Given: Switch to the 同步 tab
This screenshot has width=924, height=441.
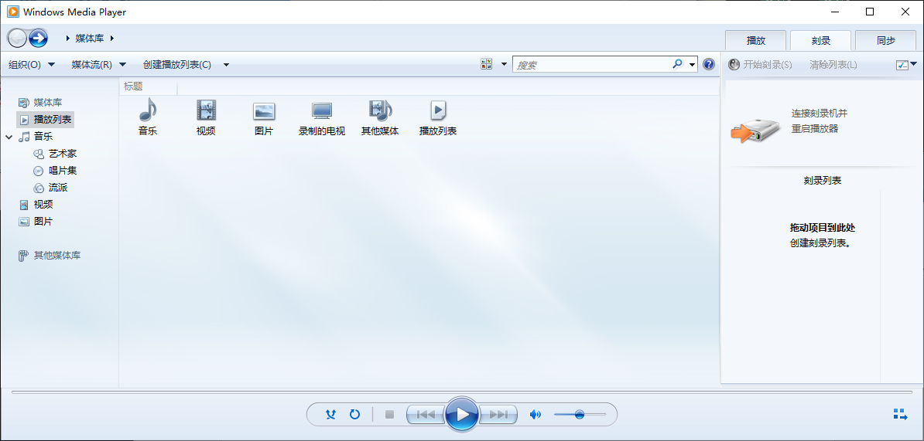Looking at the screenshot, I should tap(886, 41).
